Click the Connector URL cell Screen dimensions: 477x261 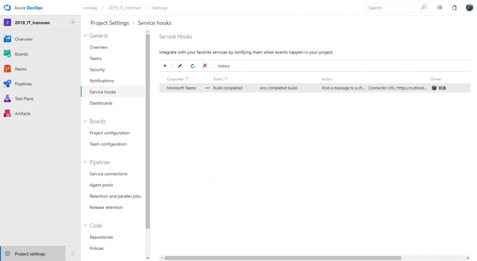(x=398, y=88)
